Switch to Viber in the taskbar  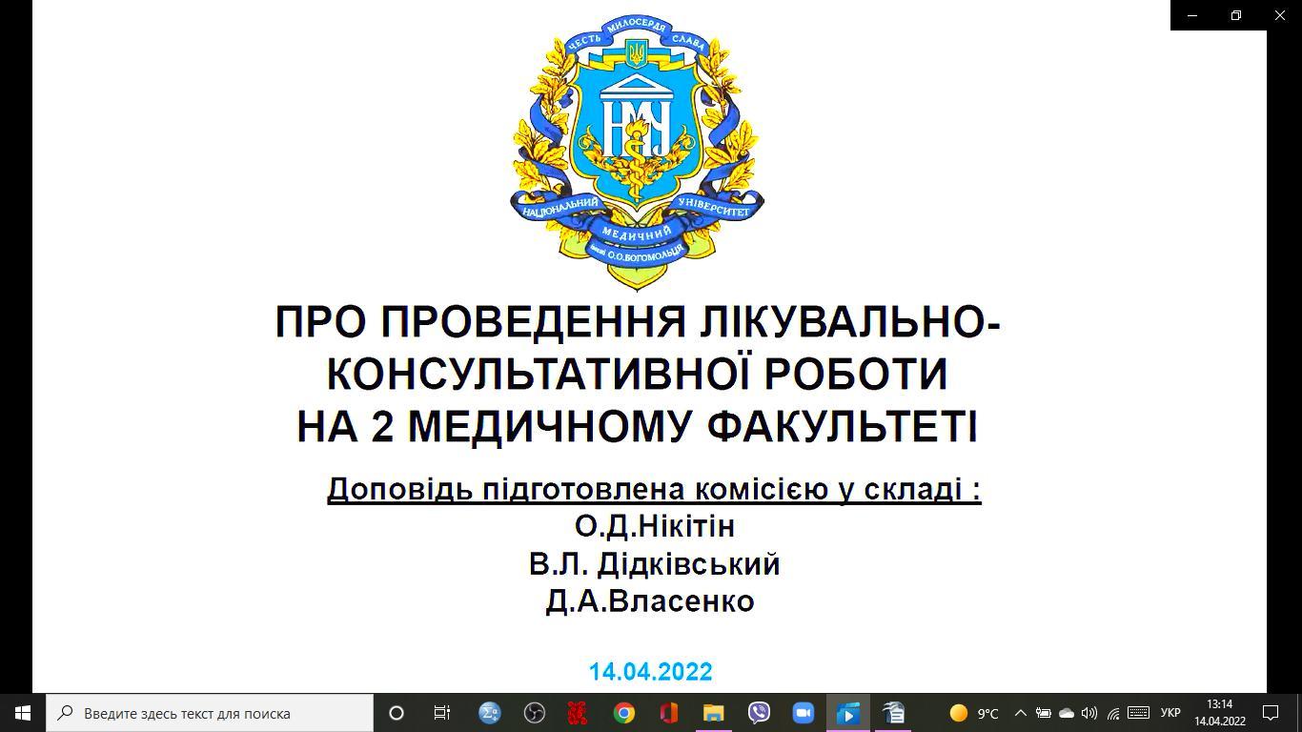[759, 713]
